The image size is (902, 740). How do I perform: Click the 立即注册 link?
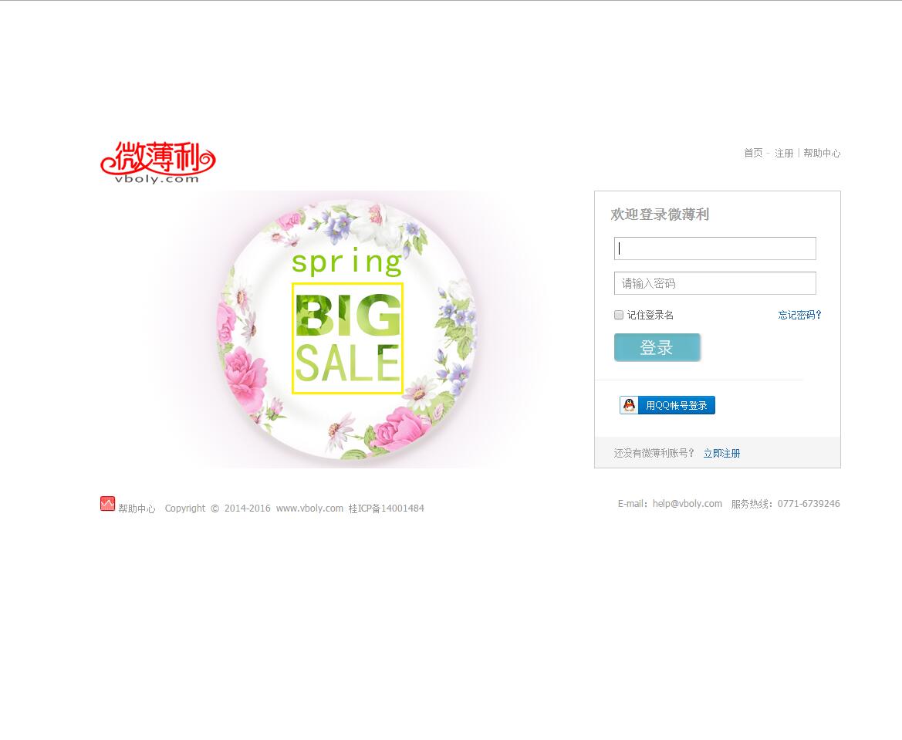(721, 454)
